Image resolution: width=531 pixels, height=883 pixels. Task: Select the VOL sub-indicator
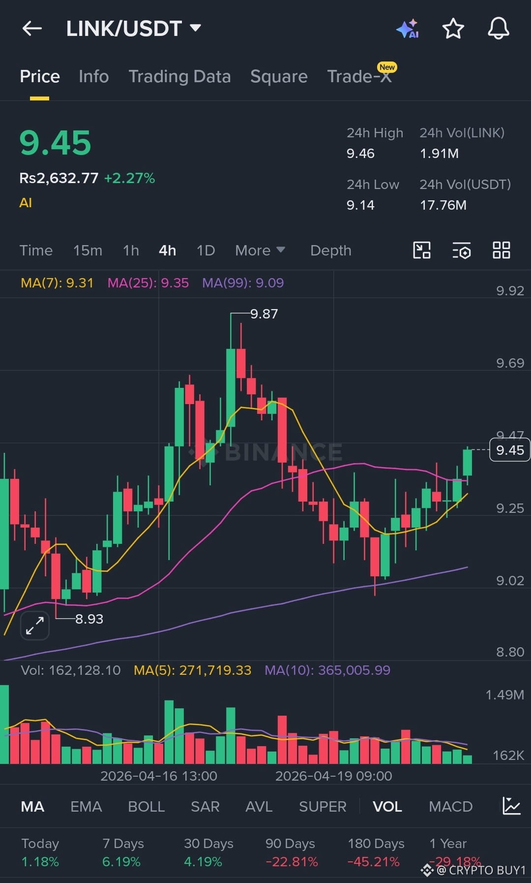[387, 806]
